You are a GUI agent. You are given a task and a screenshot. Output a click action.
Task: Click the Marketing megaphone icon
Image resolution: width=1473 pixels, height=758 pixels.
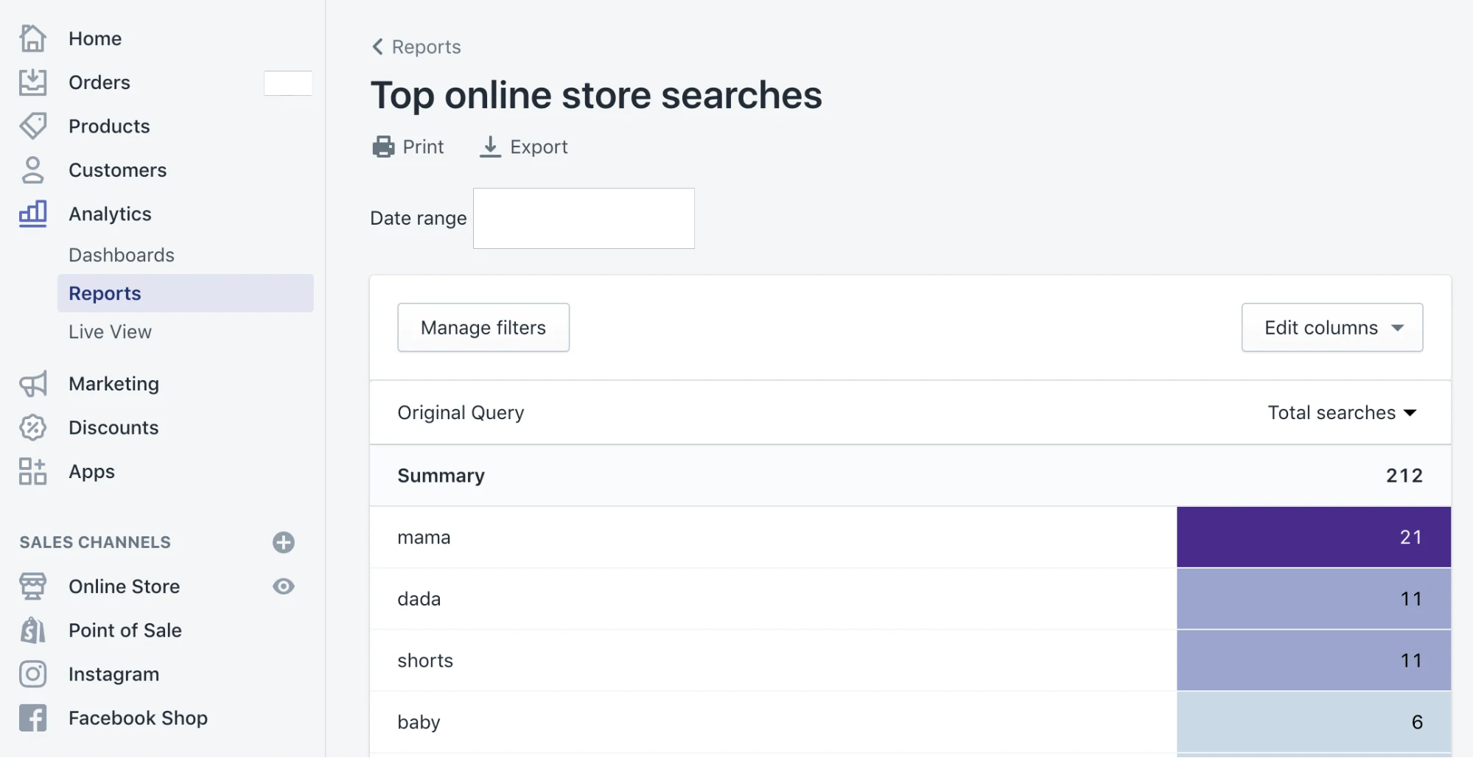tap(32, 384)
